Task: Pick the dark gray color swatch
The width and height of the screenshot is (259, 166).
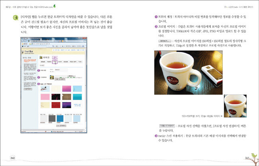Action: point(51,118)
